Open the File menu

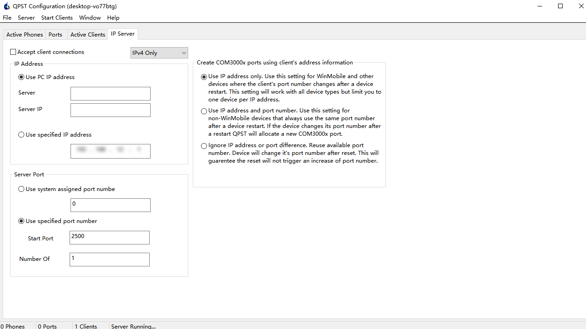click(x=7, y=18)
